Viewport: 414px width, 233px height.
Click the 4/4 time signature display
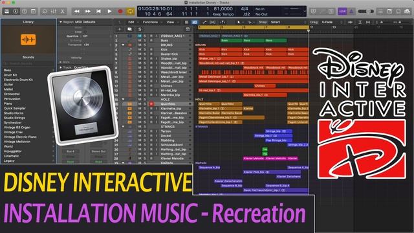(245, 8)
